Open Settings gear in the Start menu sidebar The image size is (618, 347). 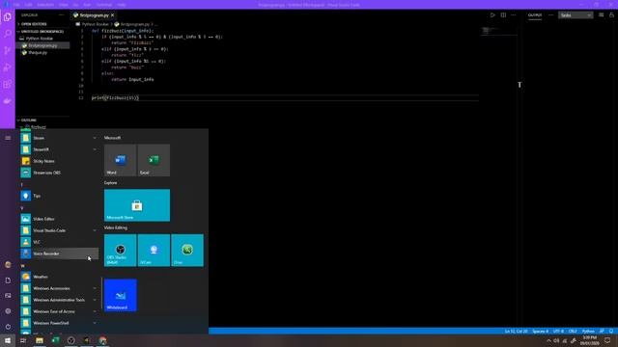[8, 311]
